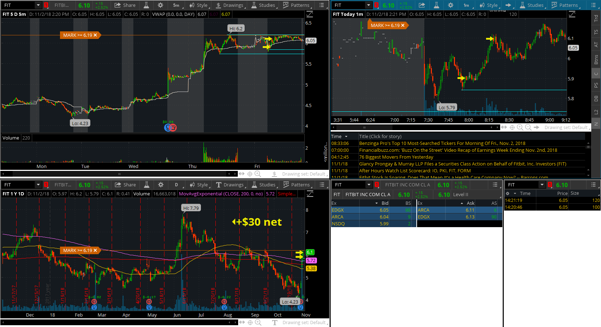601x327 pixels.
Task: Open the symbol dropdown arrow in the 1m chart
Action: point(368,5)
